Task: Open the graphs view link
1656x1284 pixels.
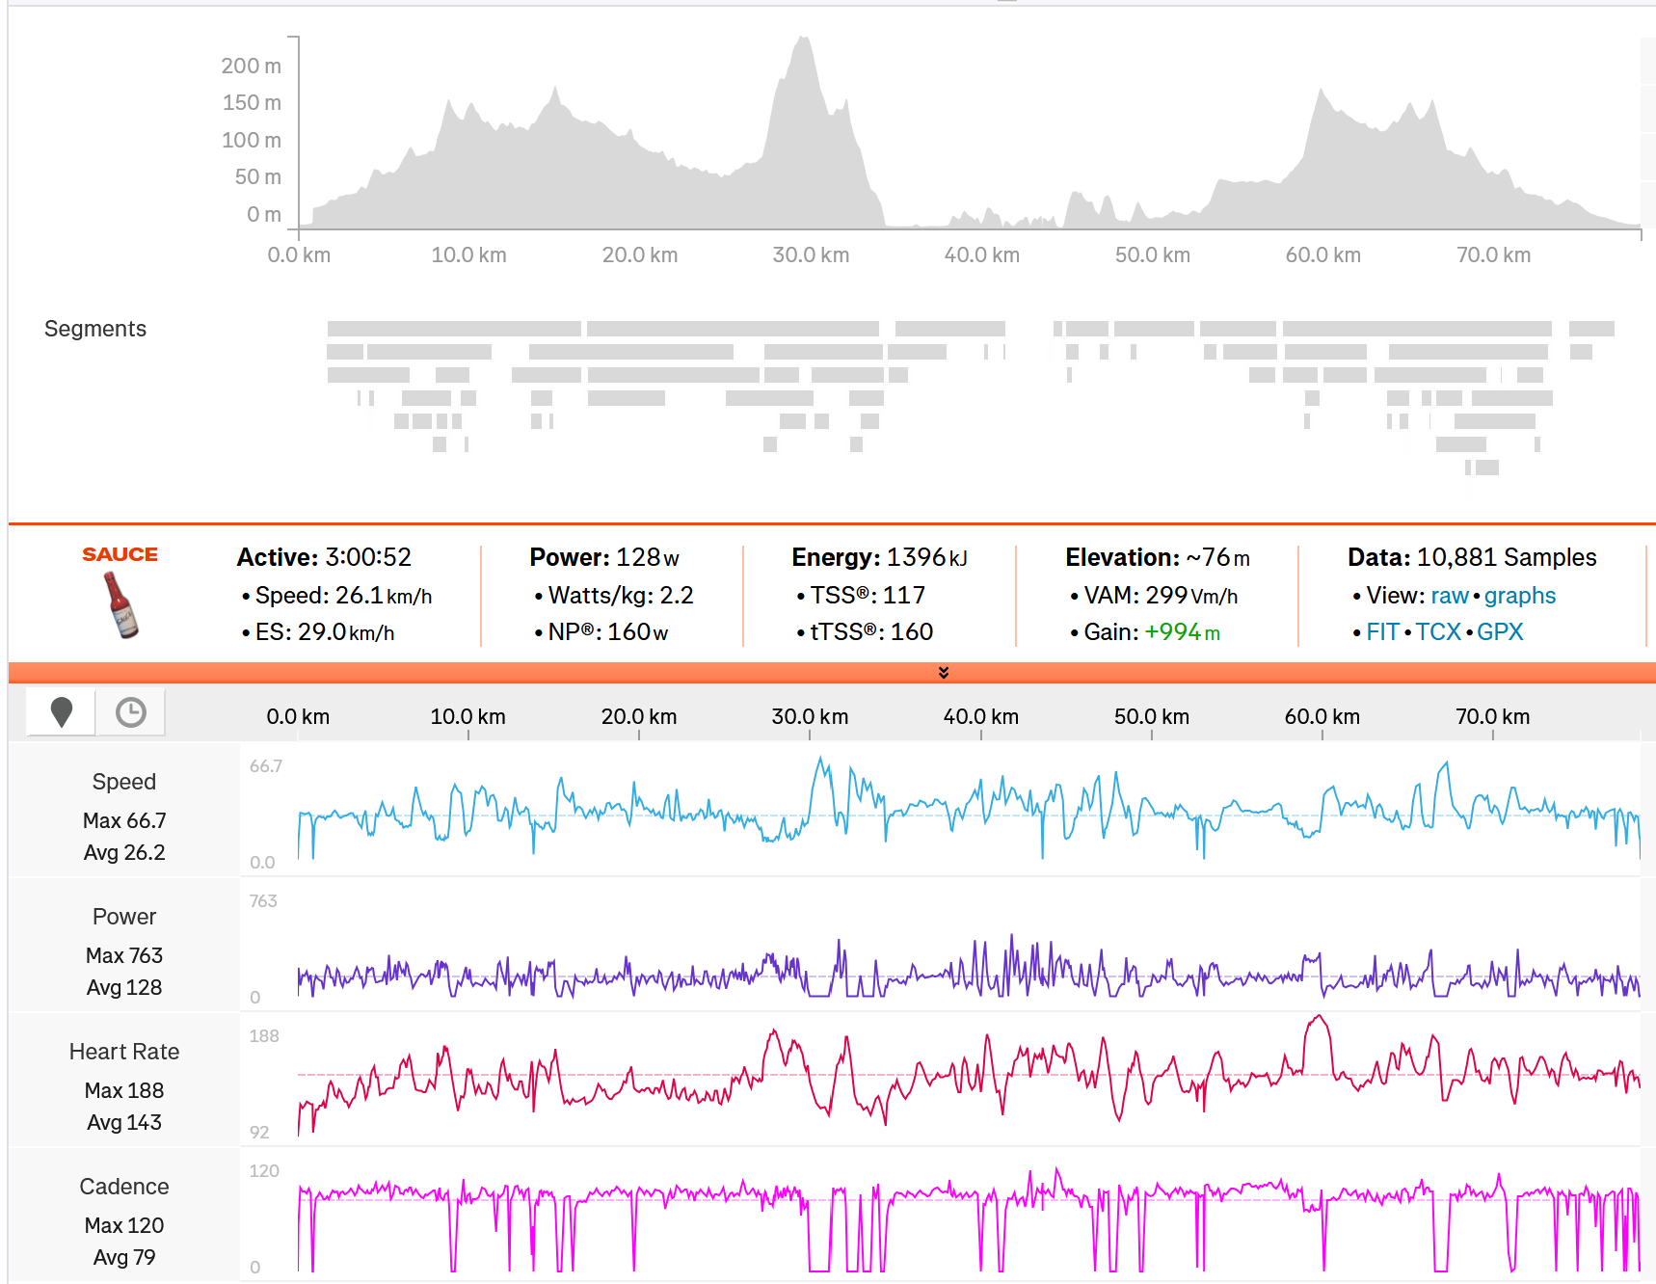Action: 1519,596
